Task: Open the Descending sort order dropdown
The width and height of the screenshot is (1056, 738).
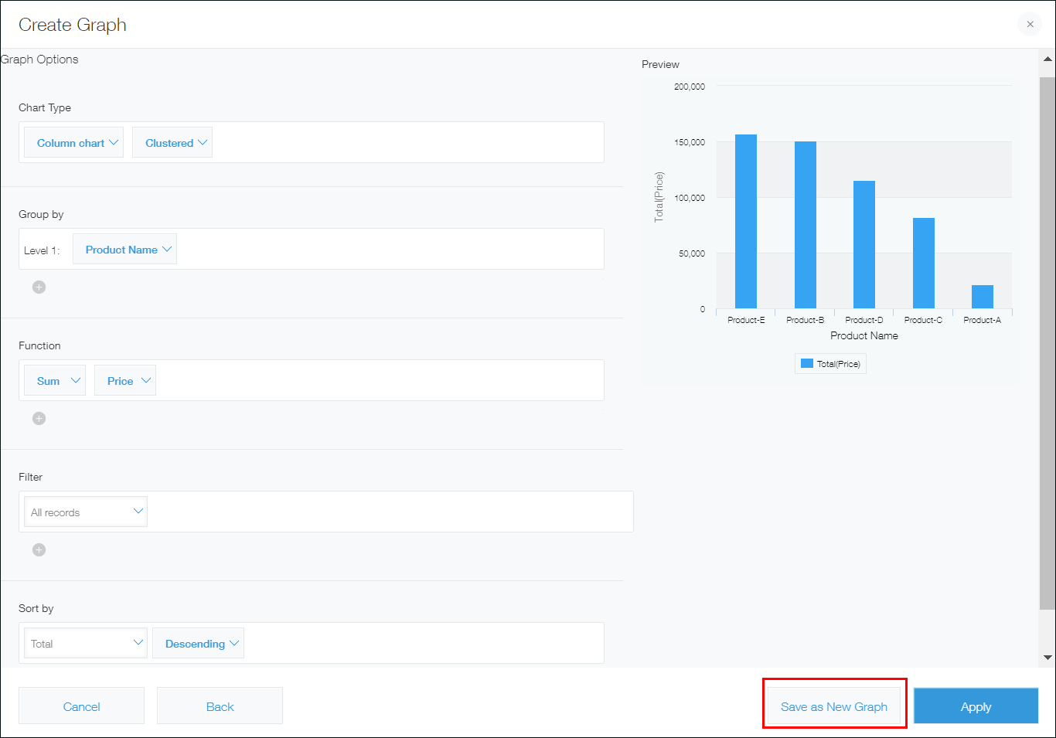Action: pos(199,644)
